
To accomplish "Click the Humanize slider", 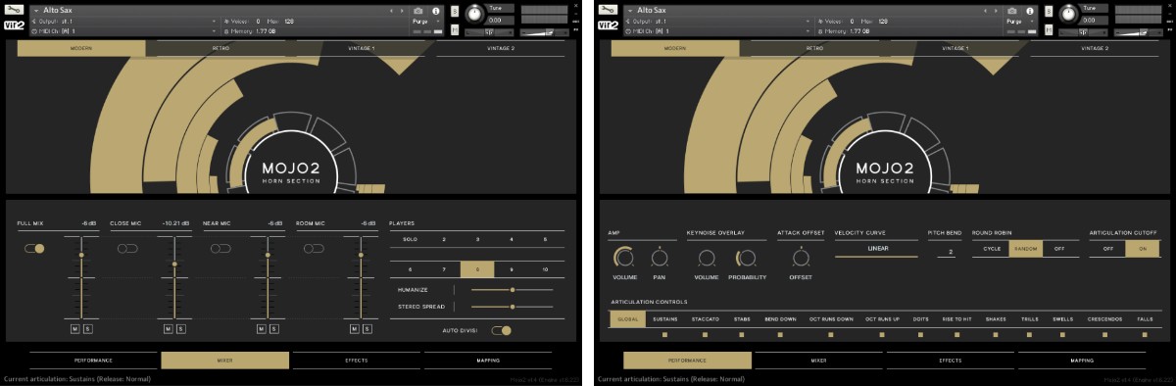I will [512, 290].
